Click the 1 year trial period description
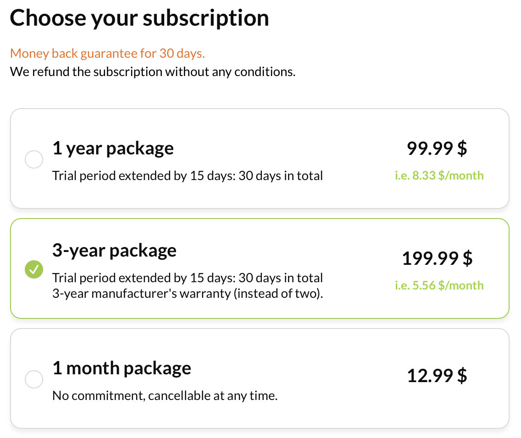The height and width of the screenshot is (438, 521). [188, 176]
